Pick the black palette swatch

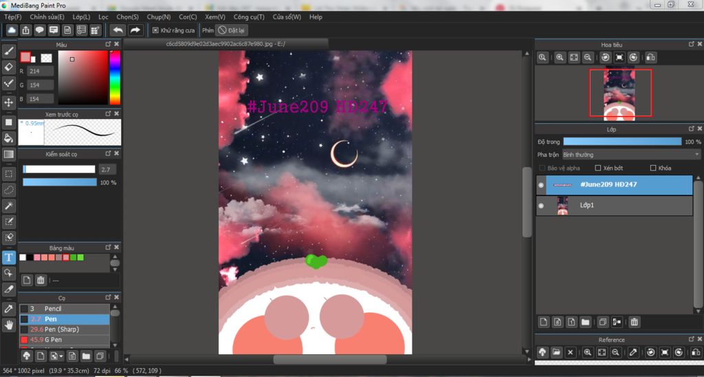click(x=30, y=257)
